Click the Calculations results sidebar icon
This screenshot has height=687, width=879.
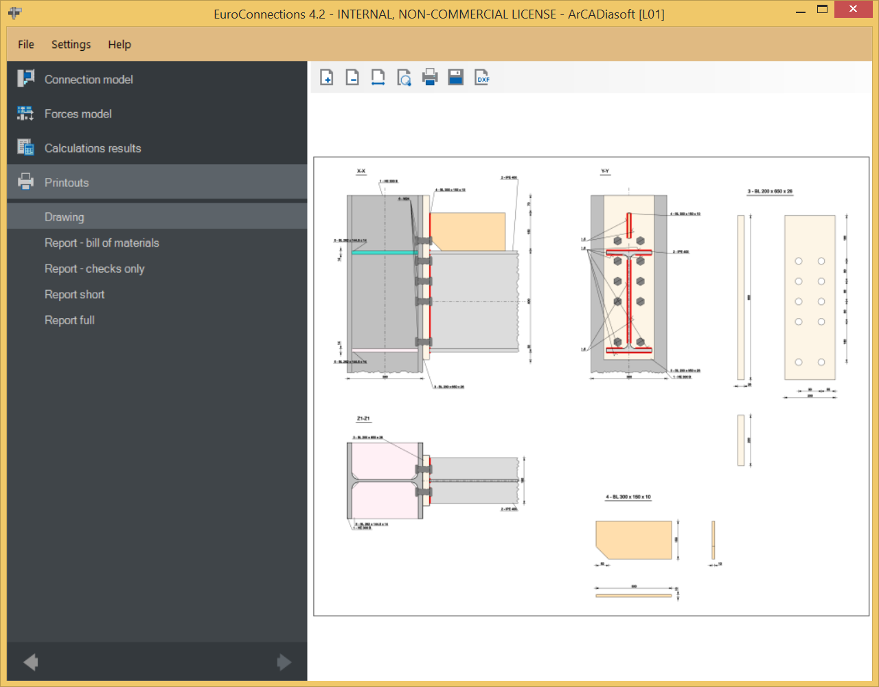26,148
